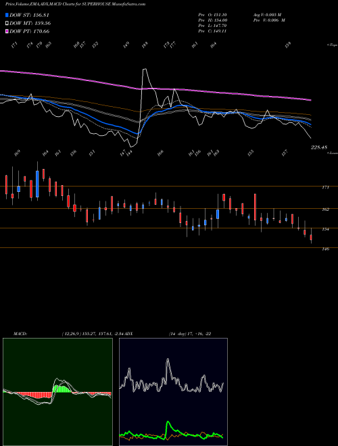
Task: Click the 174 top label
Action: 29,45
